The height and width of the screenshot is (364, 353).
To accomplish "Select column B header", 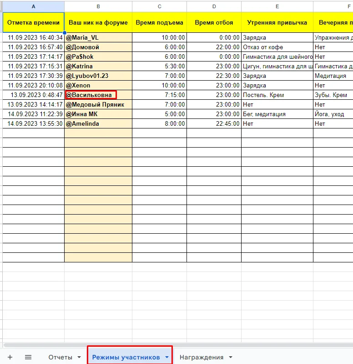I will click(98, 6).
